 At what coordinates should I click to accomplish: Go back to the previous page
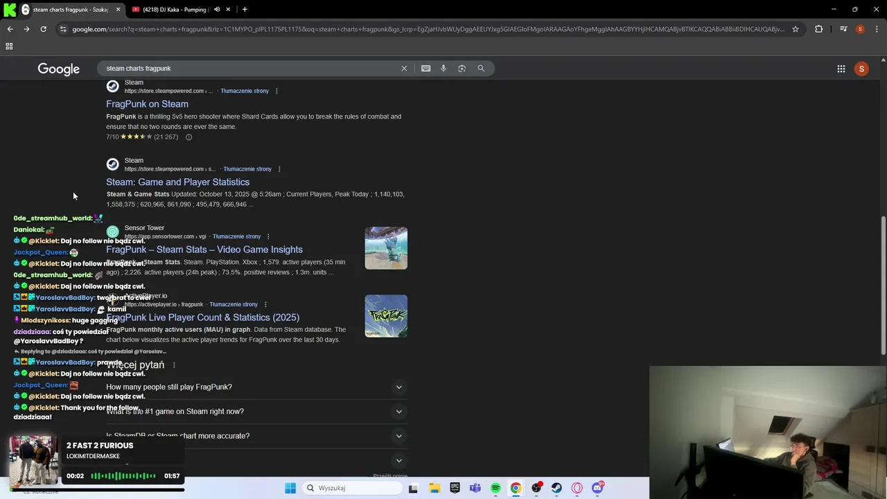[10, 29]
